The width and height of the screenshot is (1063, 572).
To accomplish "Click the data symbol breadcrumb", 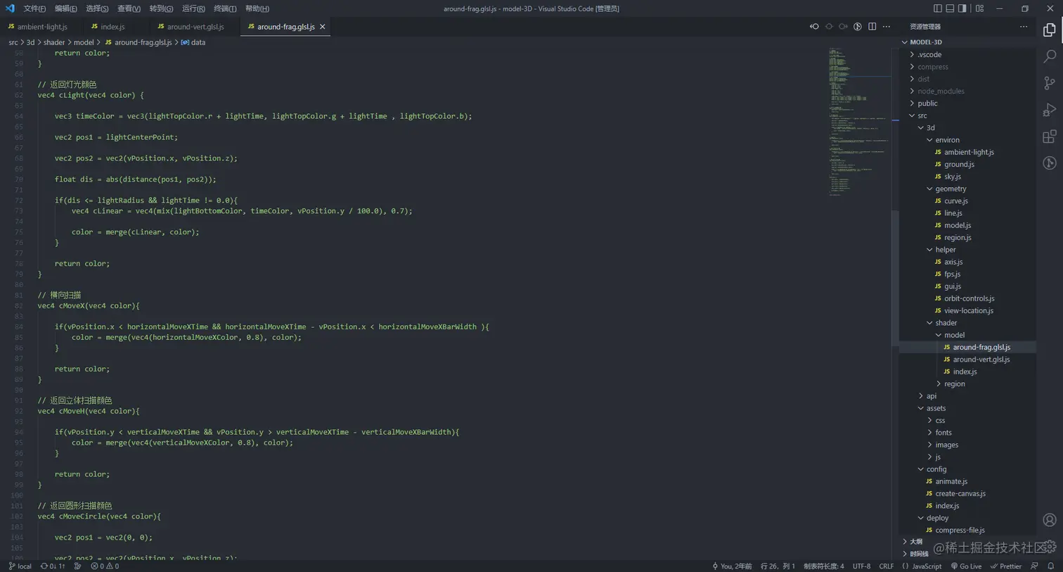I will click(193, 42).
